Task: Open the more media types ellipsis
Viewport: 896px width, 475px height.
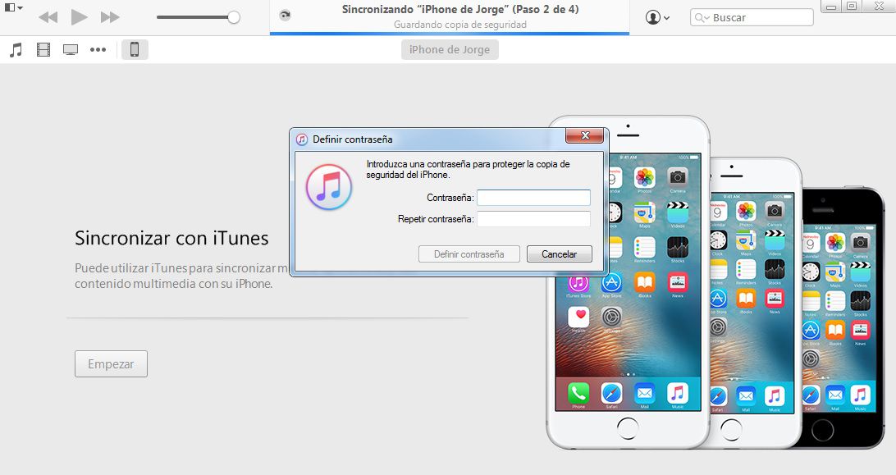Action: click(x=98, y=50)
